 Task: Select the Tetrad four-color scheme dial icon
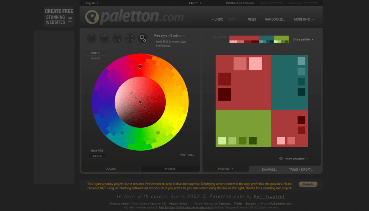tap(130, 38)
